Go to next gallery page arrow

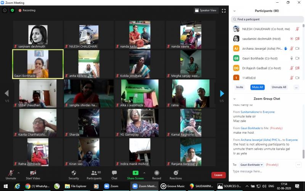[x=222, y=93]
